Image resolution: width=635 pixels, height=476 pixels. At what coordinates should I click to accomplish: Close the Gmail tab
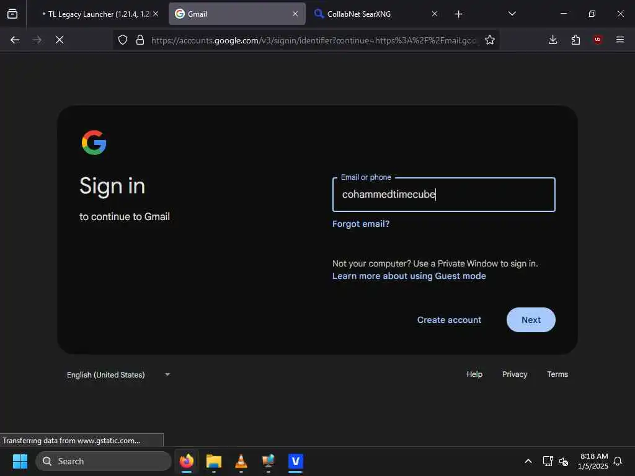point(295,14)
